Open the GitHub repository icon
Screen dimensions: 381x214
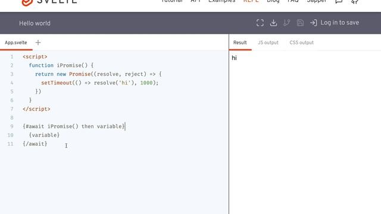pos(355,1)
